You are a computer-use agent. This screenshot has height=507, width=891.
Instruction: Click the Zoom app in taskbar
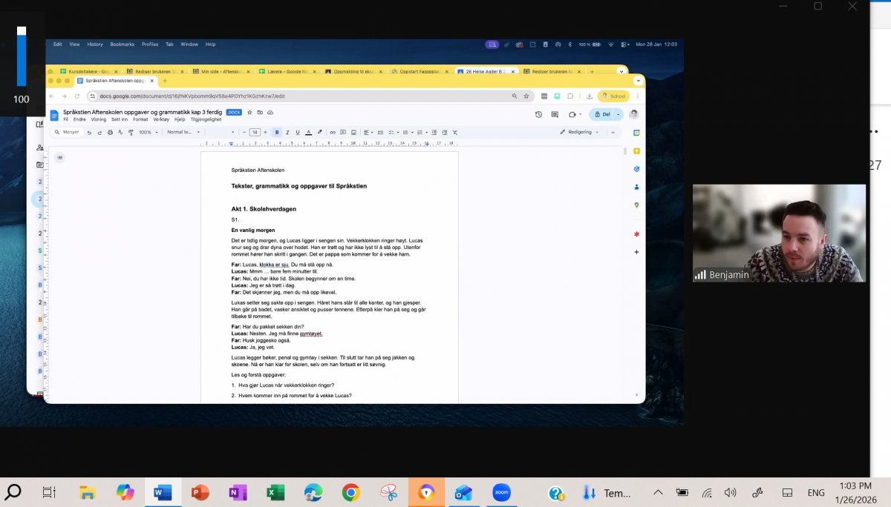click(x=501, y=492)
